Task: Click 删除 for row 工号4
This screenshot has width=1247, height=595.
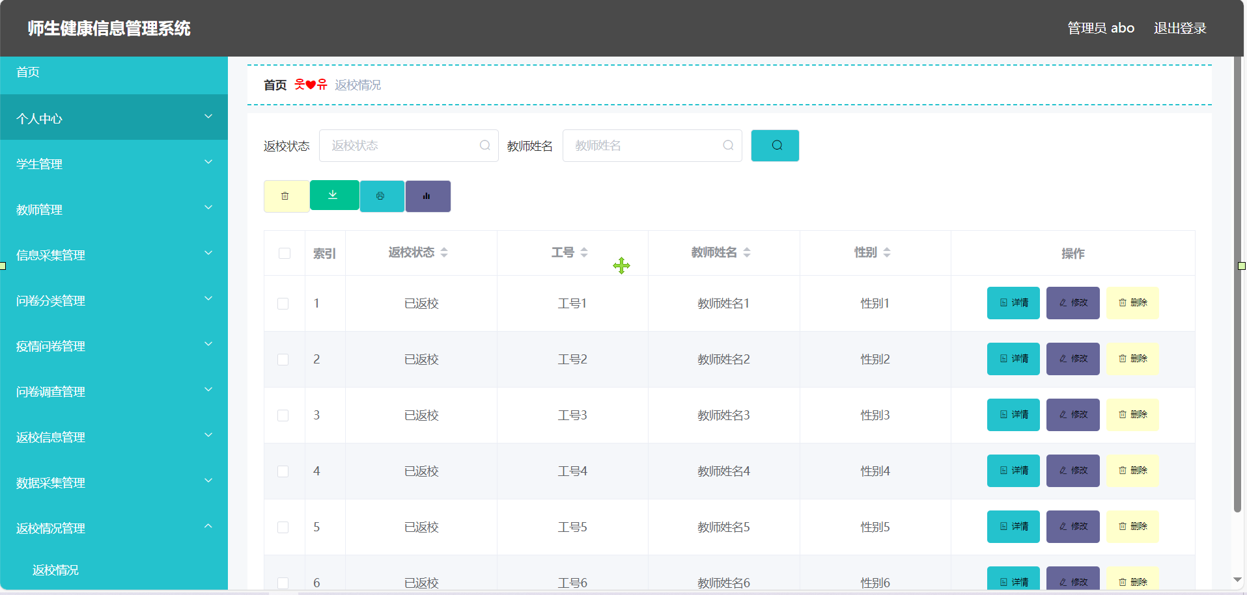Action: 1132,471
